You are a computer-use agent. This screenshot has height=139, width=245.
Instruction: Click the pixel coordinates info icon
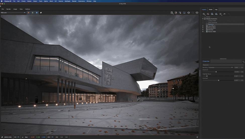click(2, 137)
